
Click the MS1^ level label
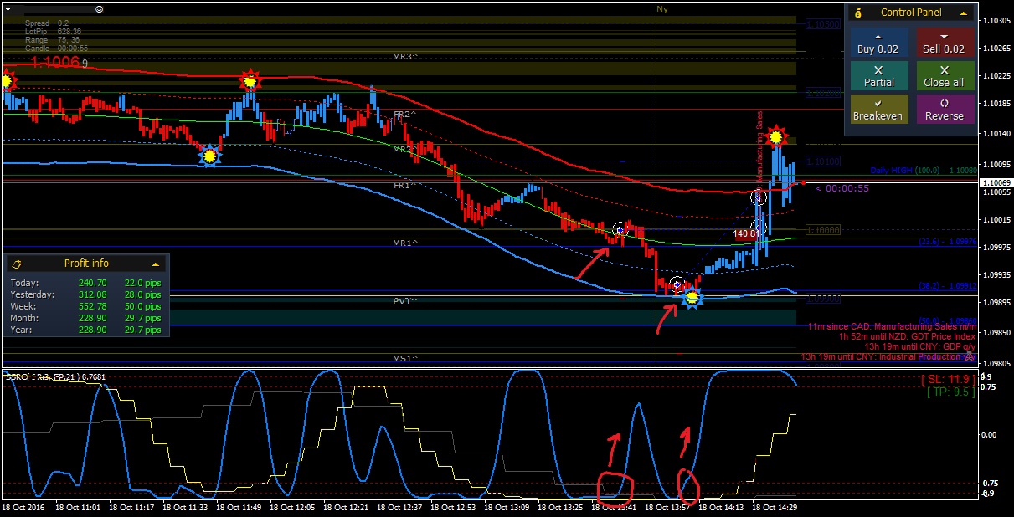click(405, 359)
